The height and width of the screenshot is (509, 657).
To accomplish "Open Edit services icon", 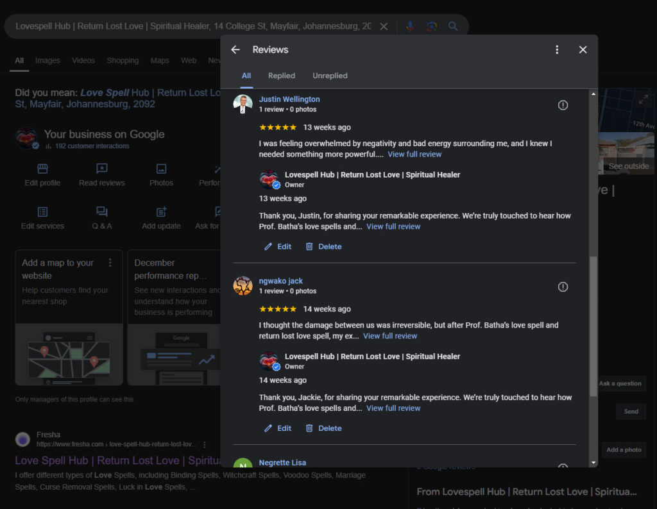I will [42, 212].
